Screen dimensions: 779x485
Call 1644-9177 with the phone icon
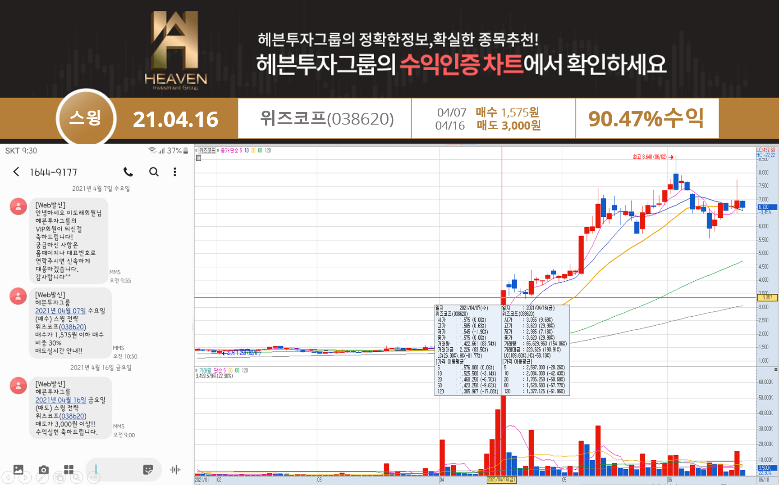(128, 172)
